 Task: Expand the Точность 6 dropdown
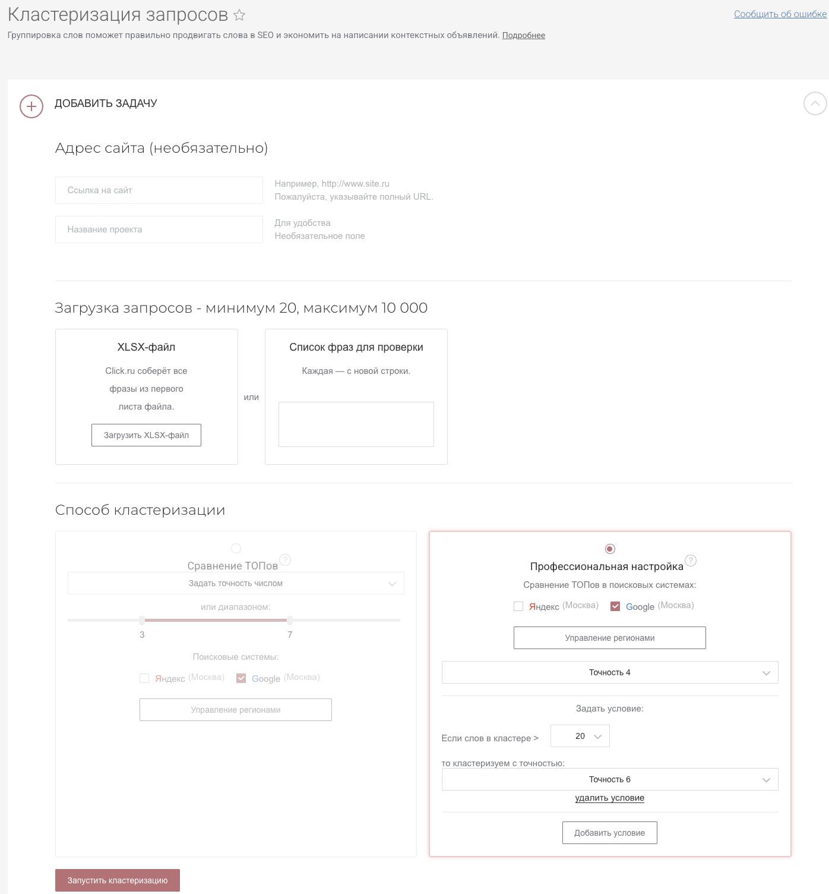[x=610, y=779]
